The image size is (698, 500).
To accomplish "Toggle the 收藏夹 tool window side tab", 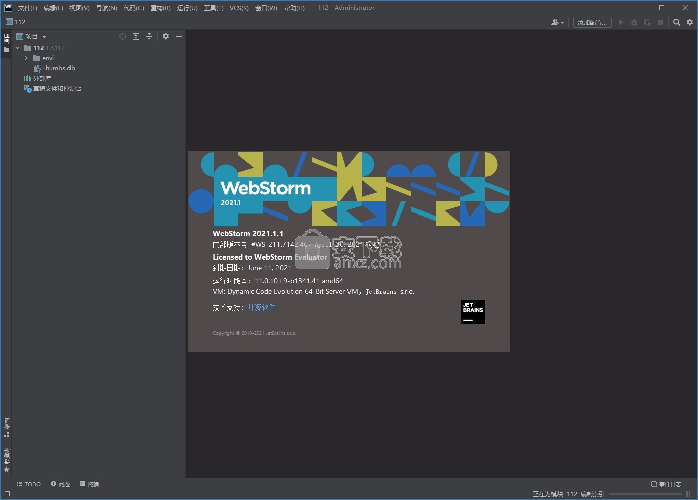I will point(6,460).
